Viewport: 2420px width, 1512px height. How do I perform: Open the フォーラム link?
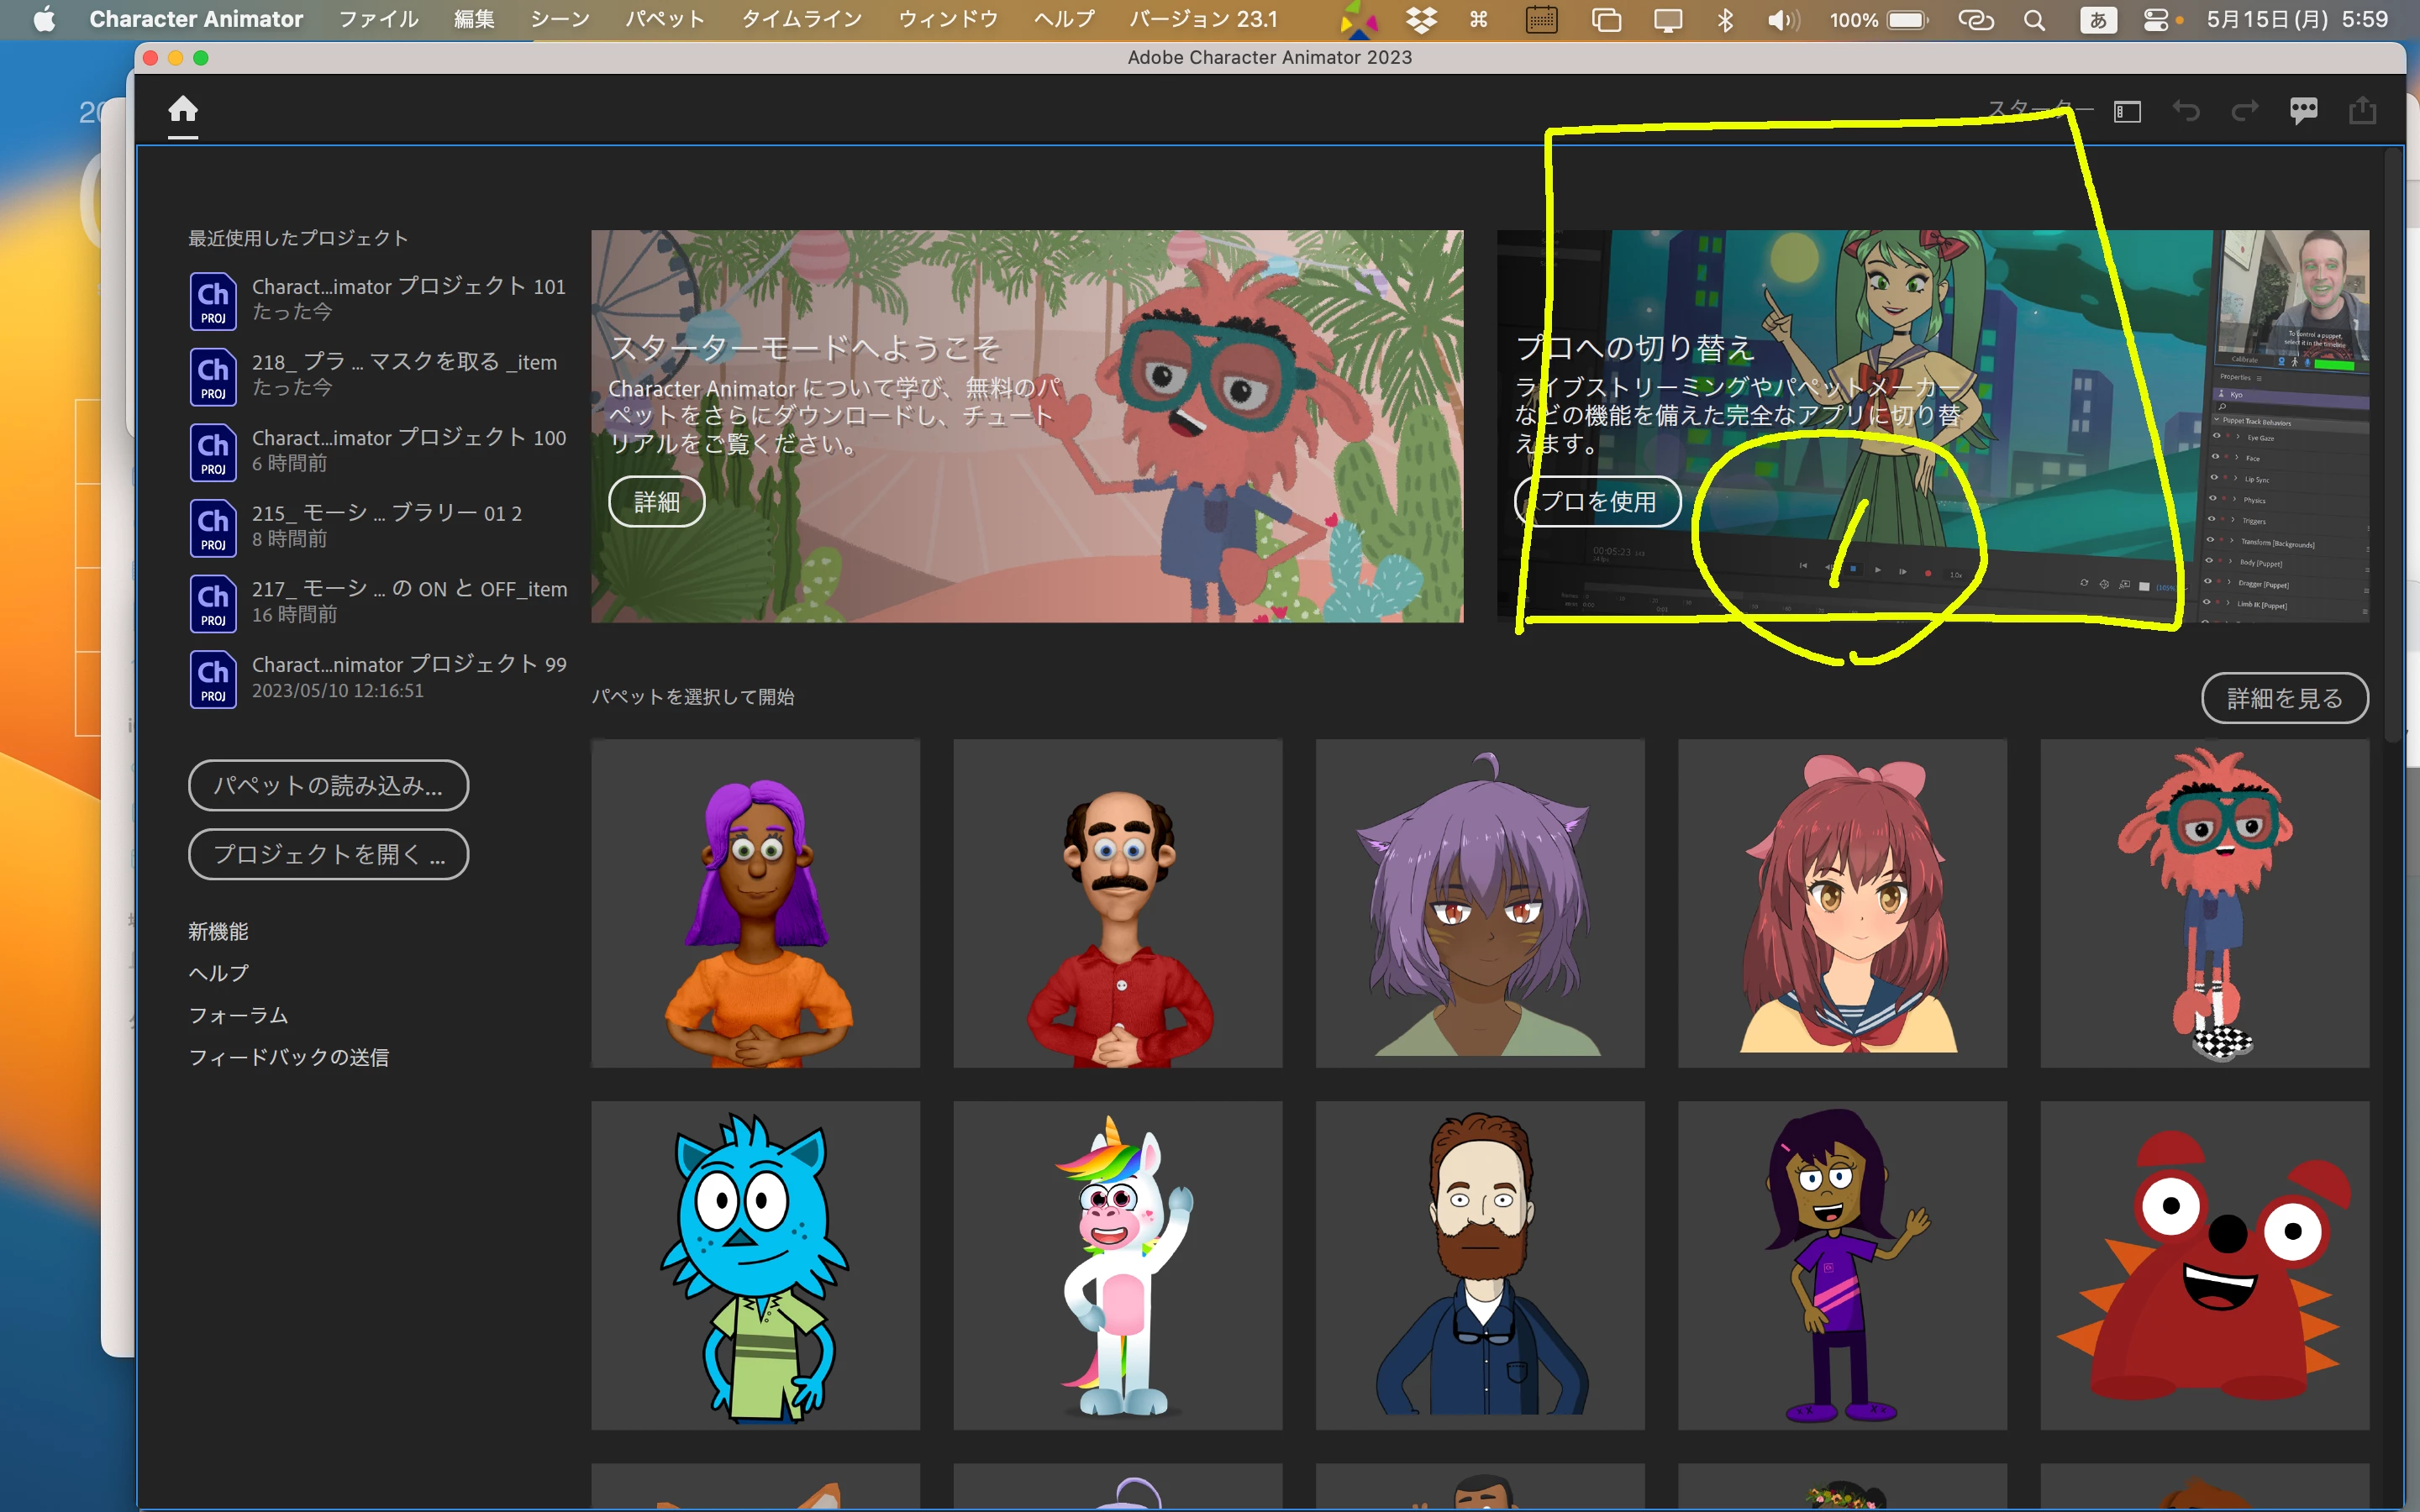(238, 1015)
